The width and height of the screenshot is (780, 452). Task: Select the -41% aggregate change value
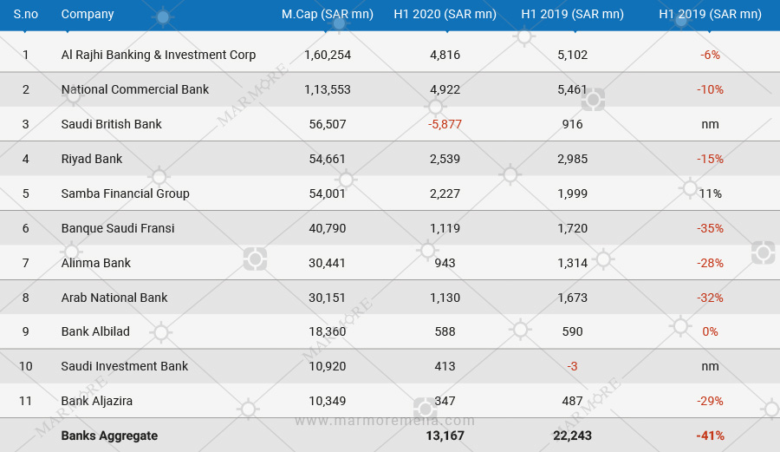(710, 436)
